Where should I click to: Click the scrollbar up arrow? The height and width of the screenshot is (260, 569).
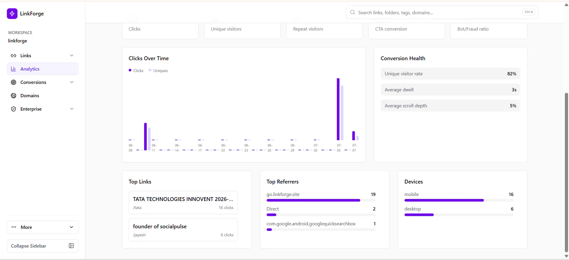pos(566,5)
